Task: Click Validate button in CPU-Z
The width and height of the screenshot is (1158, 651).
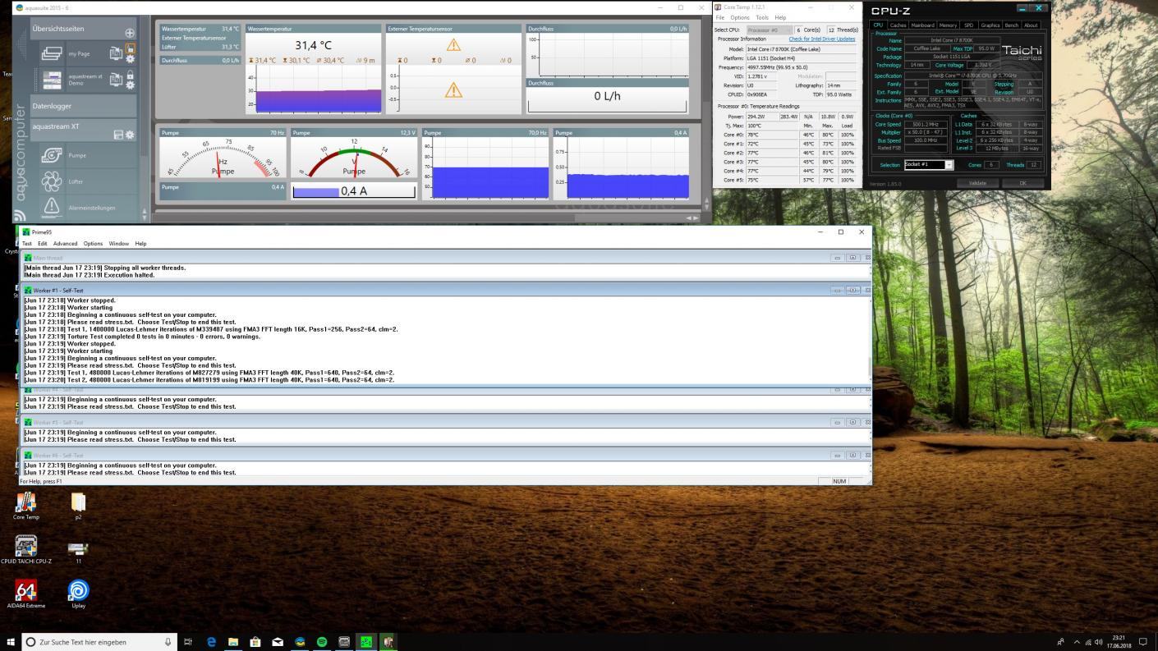Action: (977, 183)
